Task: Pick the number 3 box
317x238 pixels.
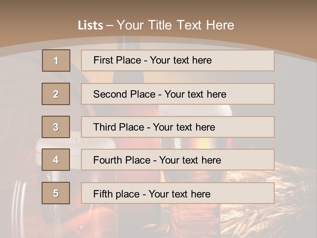Action: [x=56, y=127]
